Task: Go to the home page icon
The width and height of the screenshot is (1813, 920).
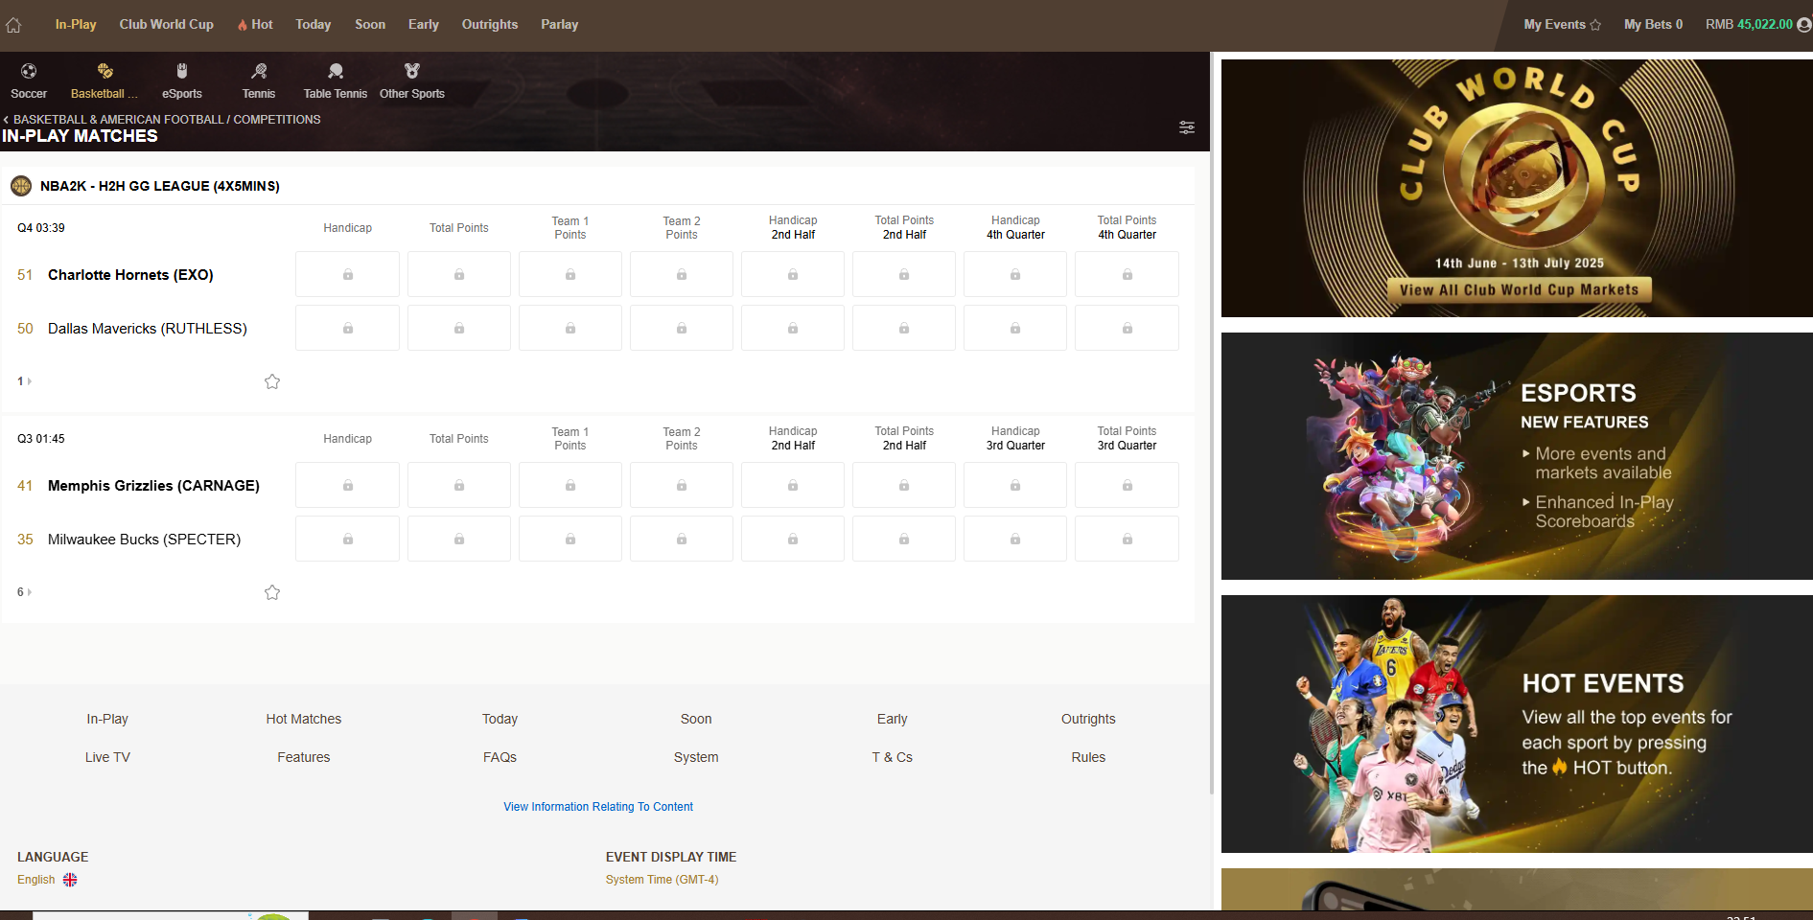Action: [x=13, y=25]
